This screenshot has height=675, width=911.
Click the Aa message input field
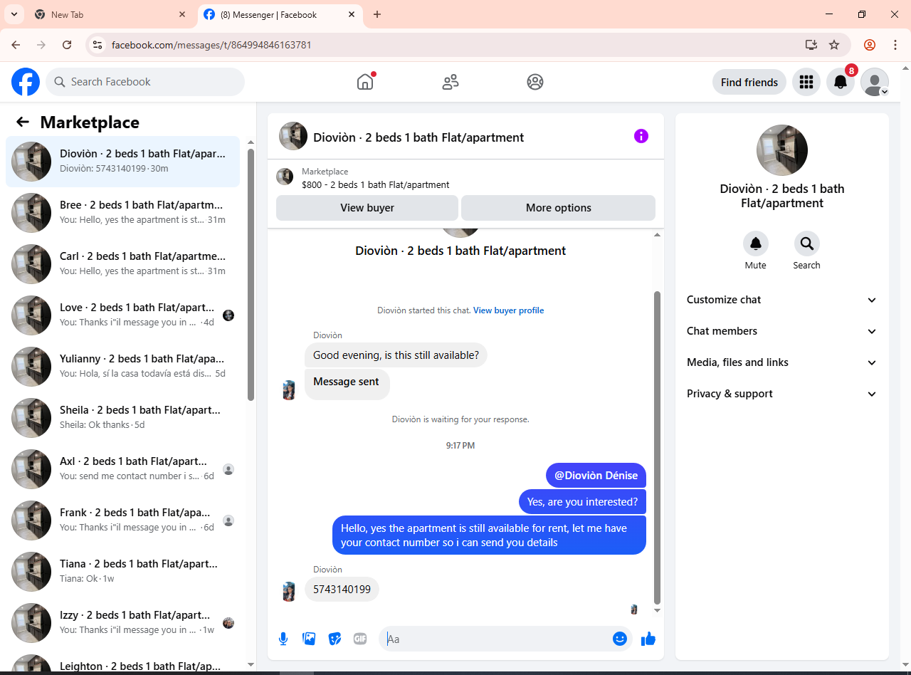(x=498, y=639)
